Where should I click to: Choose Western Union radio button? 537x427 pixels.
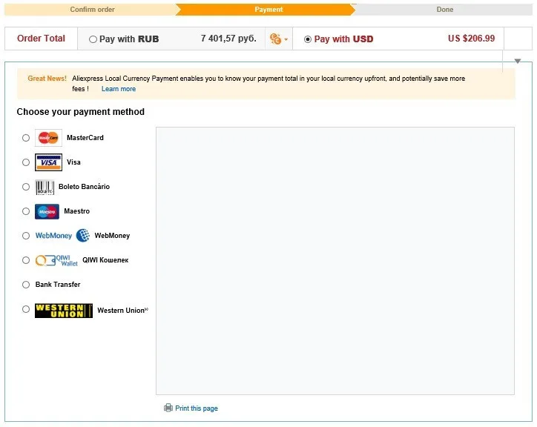[x=26, y=309]
